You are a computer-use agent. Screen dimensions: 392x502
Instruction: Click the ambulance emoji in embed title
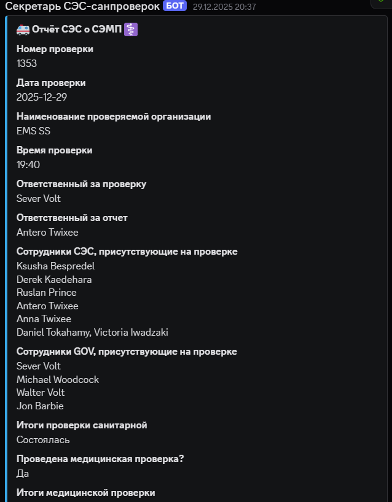[23, 29]
